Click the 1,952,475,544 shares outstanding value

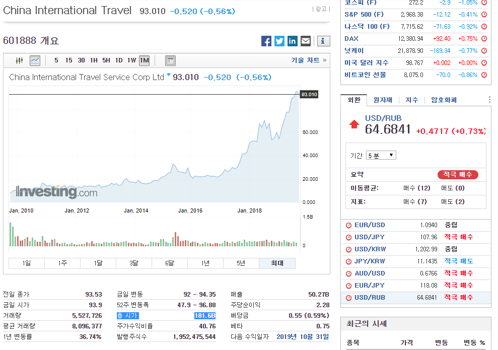194,337
